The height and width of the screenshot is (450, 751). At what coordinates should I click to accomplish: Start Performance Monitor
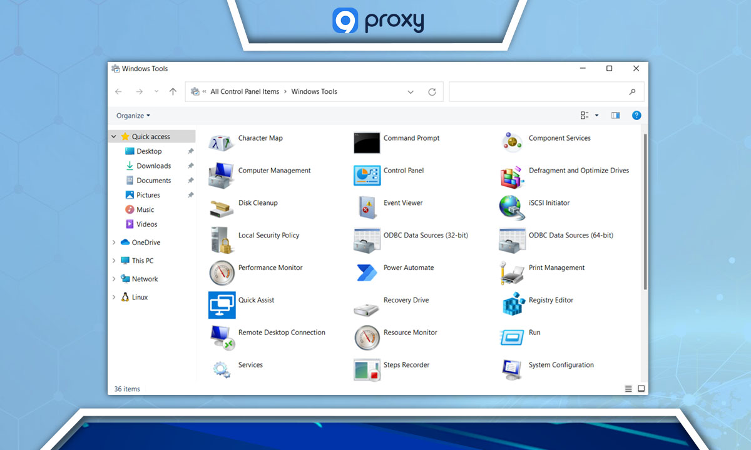(x=272, y=267)
